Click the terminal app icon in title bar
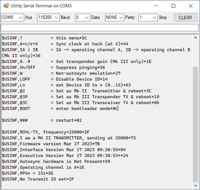 [x=6, y=6]
